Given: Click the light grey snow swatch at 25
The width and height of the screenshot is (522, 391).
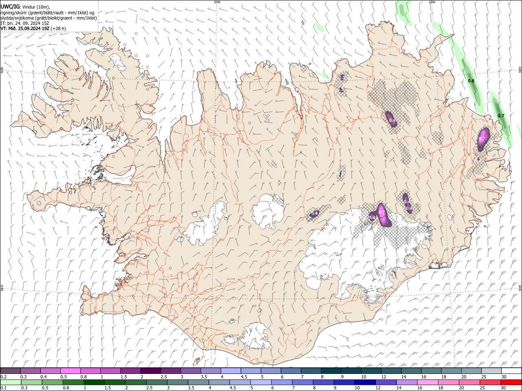Looking at the screenshot, I should click(x=491, y=371).
